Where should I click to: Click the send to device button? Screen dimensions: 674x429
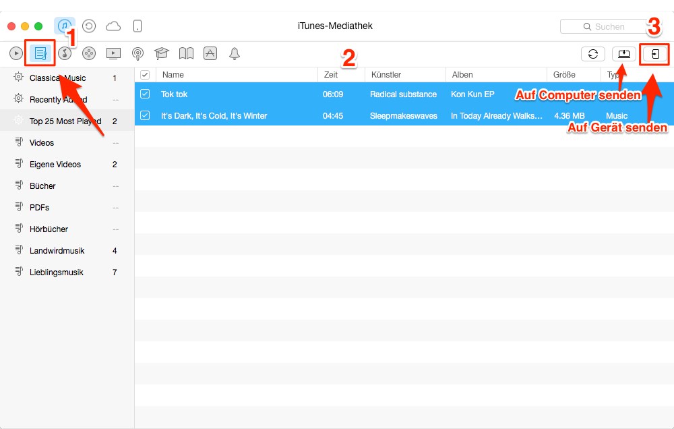[x=655, y=54]
